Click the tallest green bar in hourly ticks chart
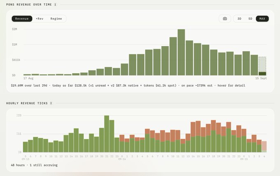The image size is (280, 176). 107,134
